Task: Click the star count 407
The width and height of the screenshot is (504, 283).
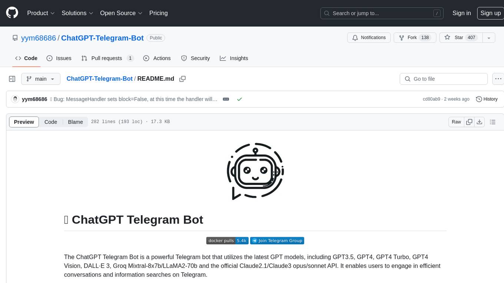Action: point(471,38)
